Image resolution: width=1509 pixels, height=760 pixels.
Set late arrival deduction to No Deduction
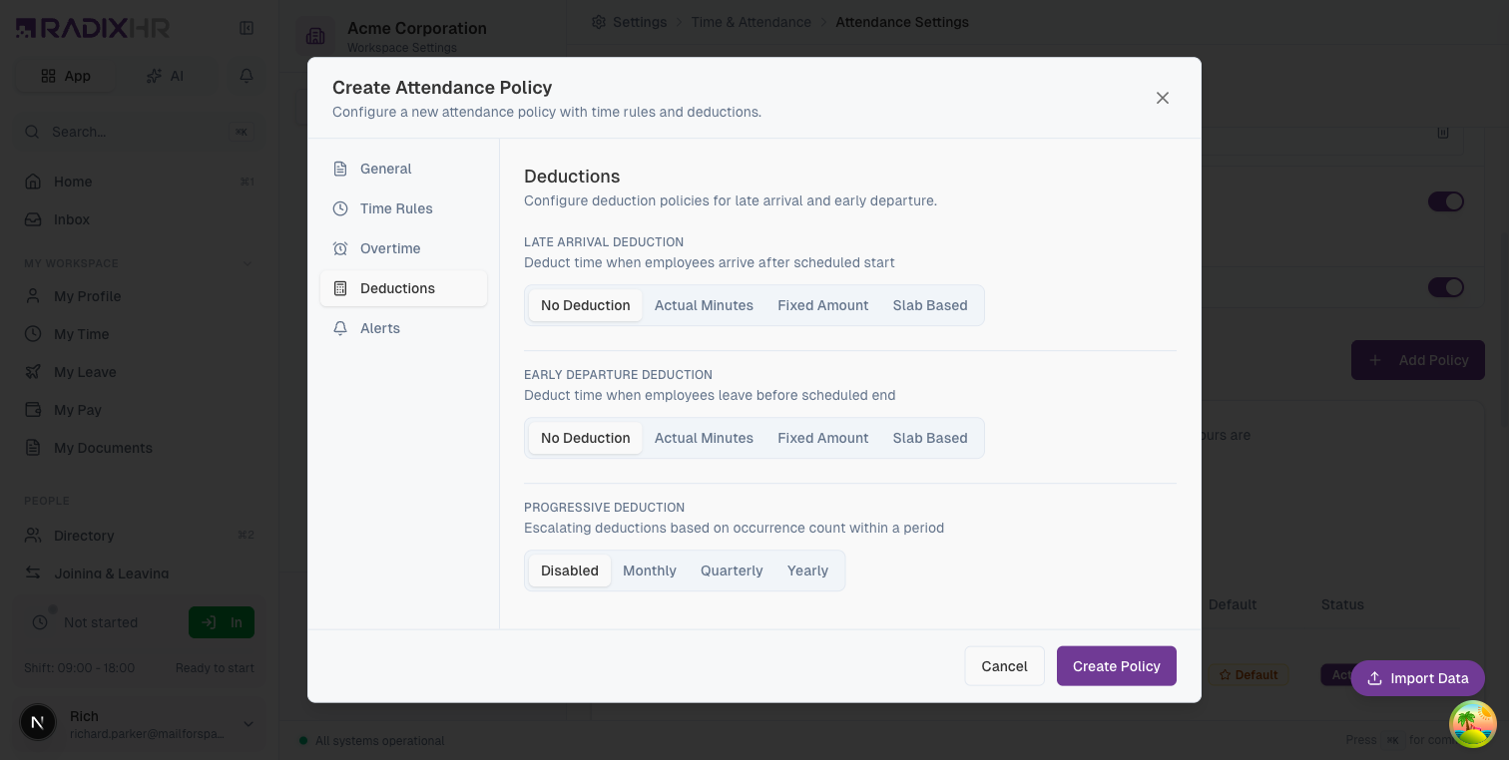tap(586, 305)
